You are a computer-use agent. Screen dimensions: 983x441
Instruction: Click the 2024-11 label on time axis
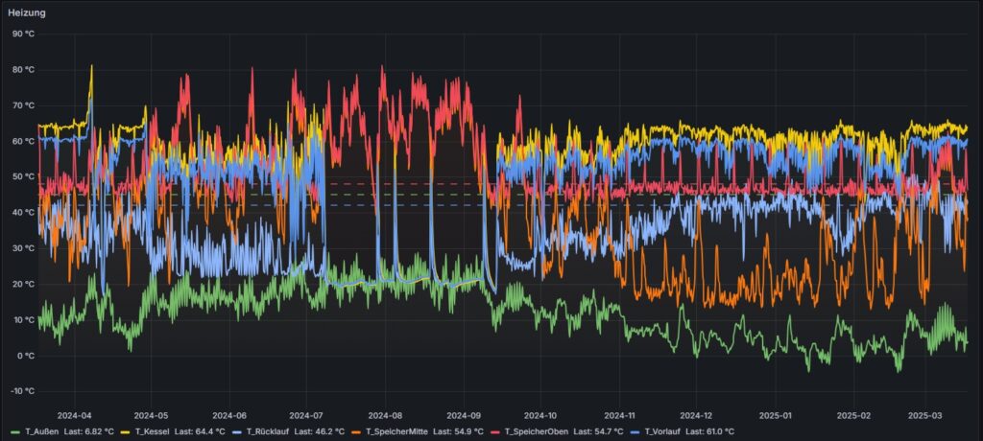619,416
